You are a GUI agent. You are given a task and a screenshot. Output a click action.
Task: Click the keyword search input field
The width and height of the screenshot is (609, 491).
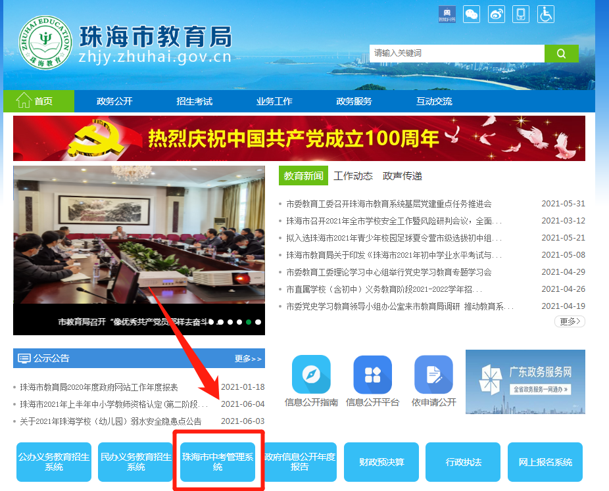point(456,53)
